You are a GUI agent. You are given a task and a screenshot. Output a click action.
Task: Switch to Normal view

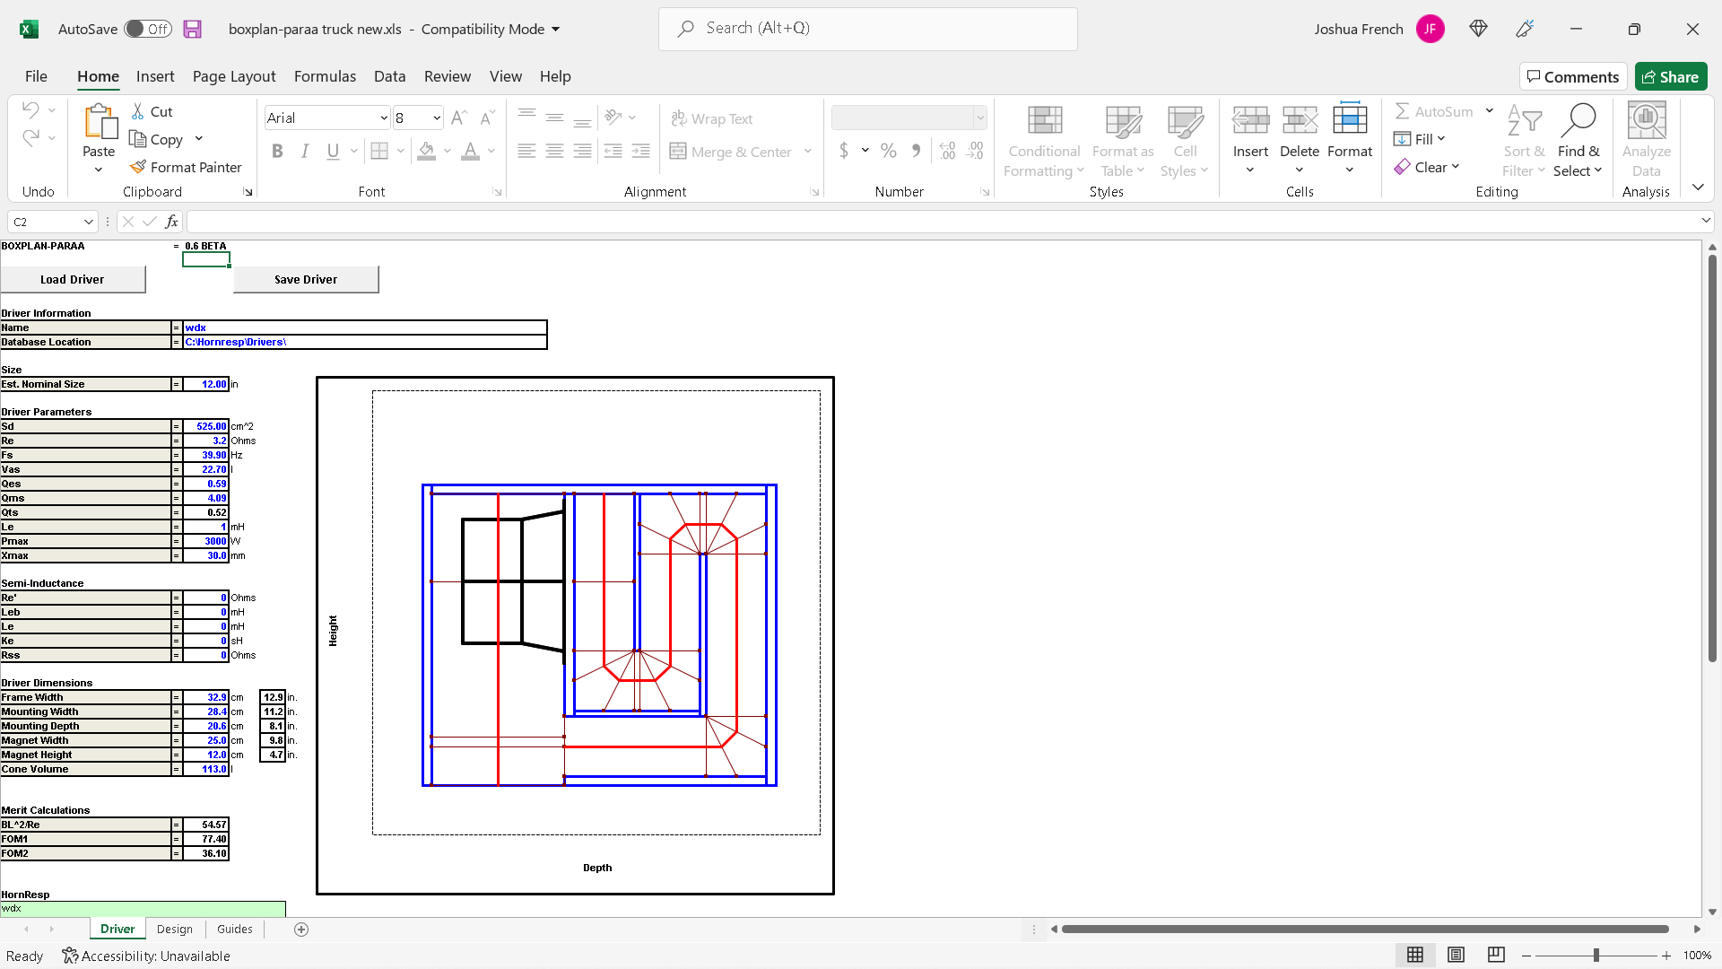1415,955
